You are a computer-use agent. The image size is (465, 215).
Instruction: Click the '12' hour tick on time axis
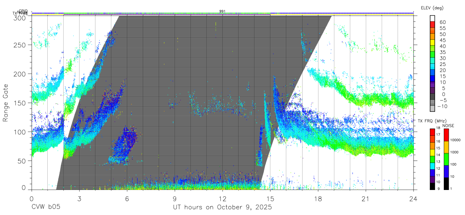222,199
